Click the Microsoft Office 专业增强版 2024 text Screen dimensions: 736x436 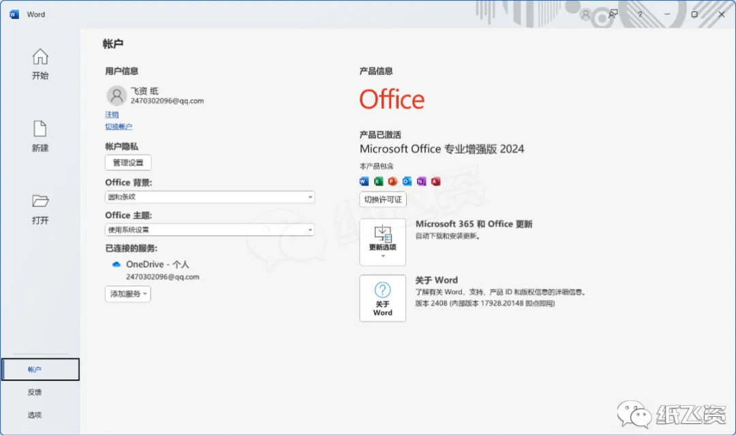coord(442,149)
